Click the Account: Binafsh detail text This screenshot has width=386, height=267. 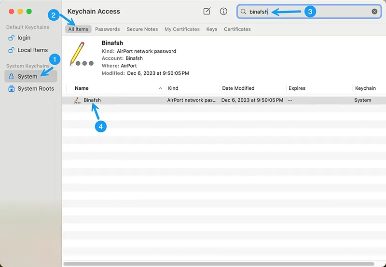(x=122, y=58)
